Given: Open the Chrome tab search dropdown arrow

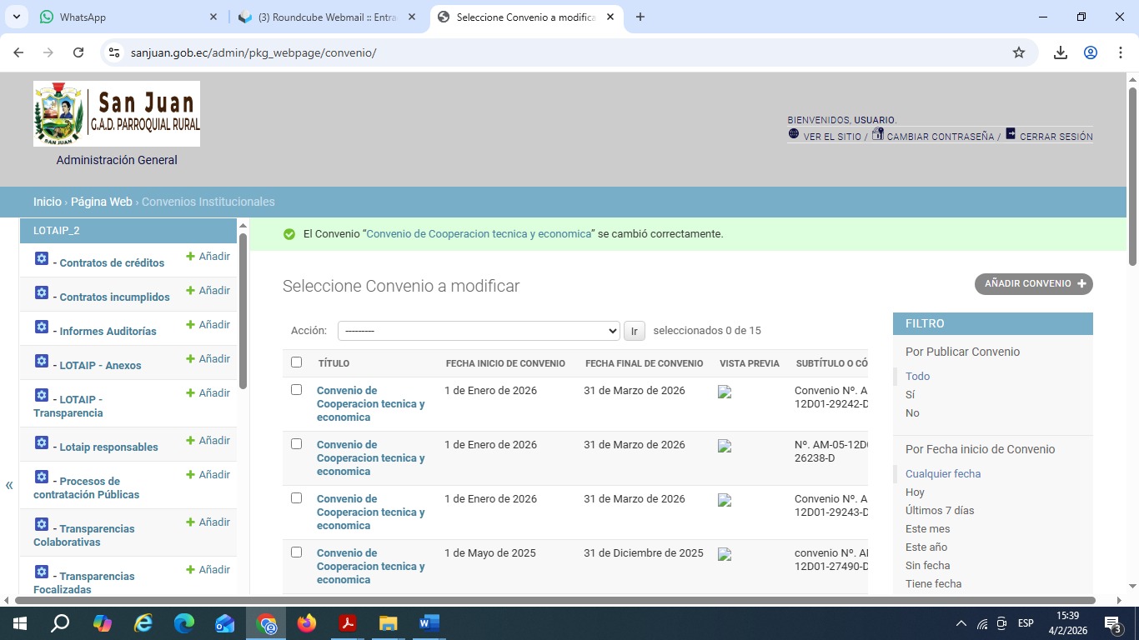Looking at the screenshot, I should coord(18,17).
